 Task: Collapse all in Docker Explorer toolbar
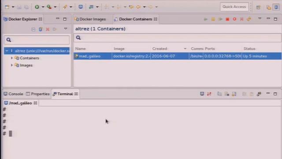point(33,30)
